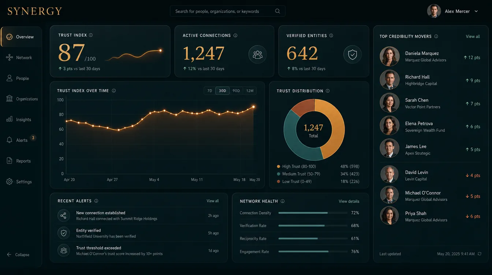Click the Verified Entities shield icon
492x275 pixels.
click(x=353, y=55)
